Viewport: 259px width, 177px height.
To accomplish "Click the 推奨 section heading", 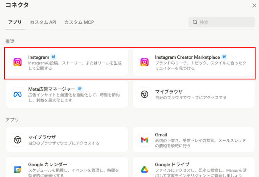I will point(10,41).
